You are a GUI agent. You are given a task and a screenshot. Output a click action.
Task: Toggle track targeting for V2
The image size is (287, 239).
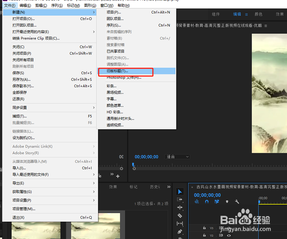212,235
